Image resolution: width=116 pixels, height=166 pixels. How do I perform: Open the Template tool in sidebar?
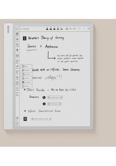pyautogui.click(x=17, y=34)
